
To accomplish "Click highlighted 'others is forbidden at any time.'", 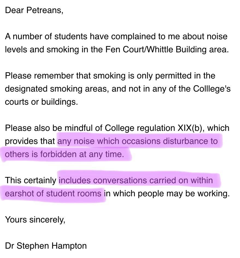I will [64, 154].
